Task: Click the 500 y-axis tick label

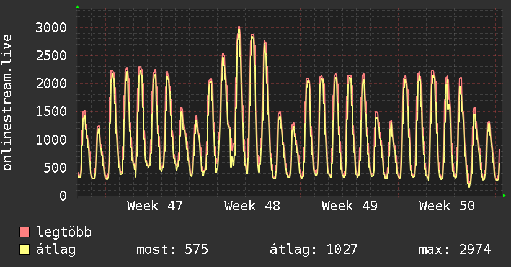Action: (55, 168)
